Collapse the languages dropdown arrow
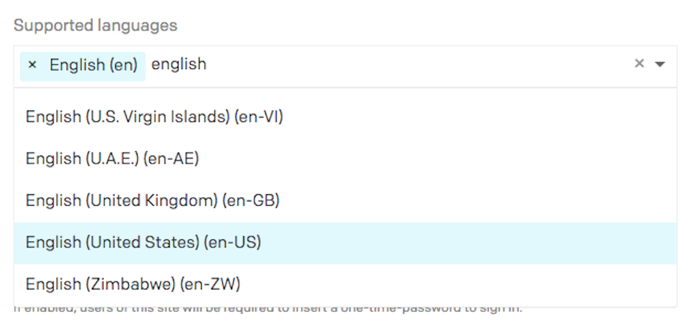The image size is (692, 325). pos(660,64)
